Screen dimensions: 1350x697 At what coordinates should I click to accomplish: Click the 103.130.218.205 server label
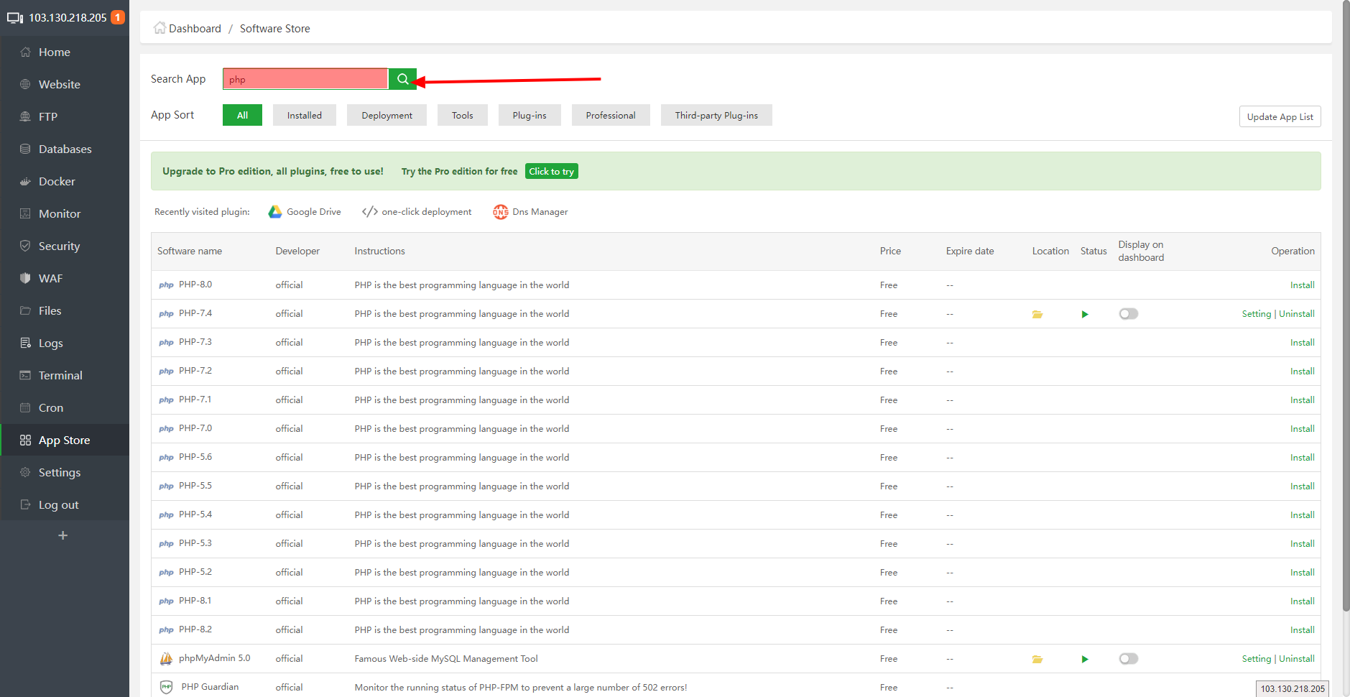[x=68, y=17]
